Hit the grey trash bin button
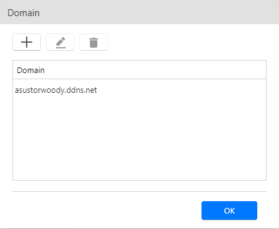Viewport: 279px width, 229px height. (x=94, y=42)
